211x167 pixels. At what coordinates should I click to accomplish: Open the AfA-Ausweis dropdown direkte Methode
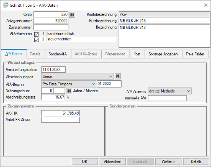(170, 91)
